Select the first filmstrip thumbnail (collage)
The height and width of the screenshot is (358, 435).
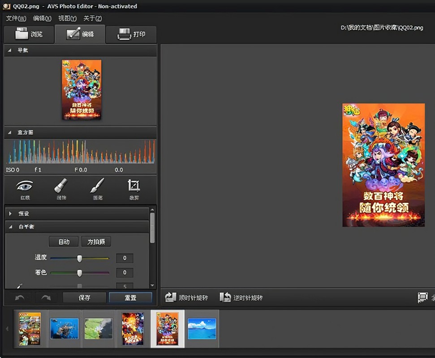click(x=30, y=329)
